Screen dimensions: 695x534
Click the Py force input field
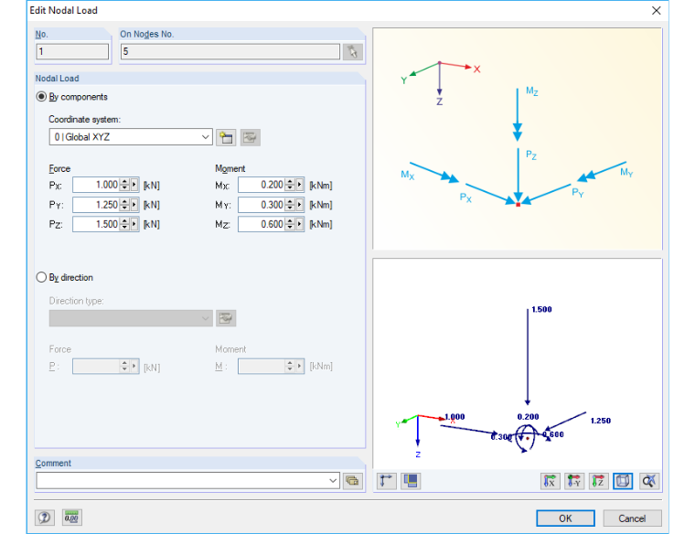(x=96, y=204)
